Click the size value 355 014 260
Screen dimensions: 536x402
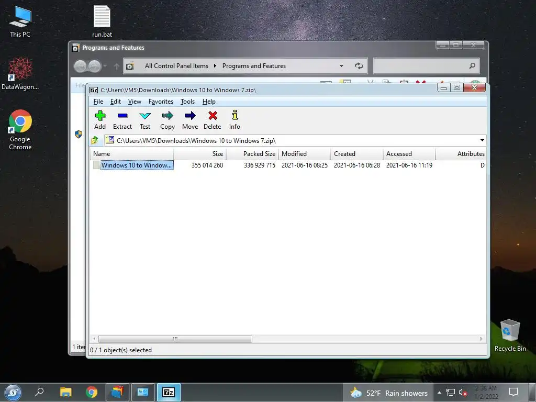click(207, 165)
